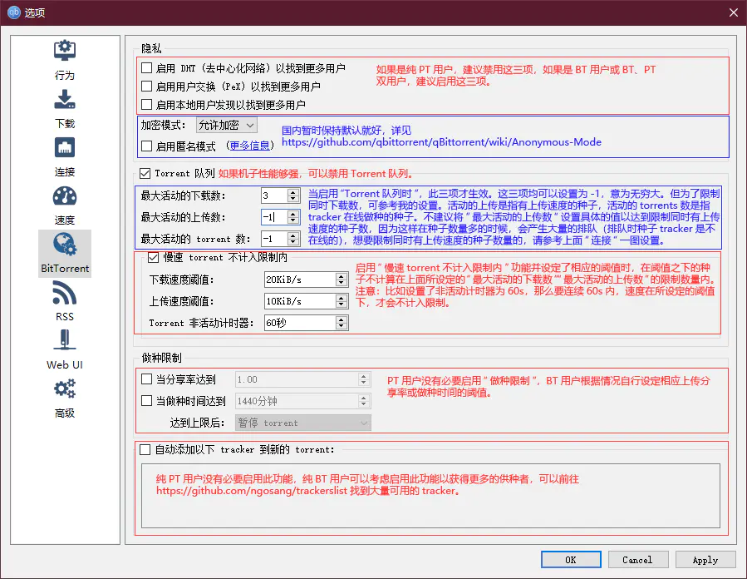Open the 行为 (Behavior) settings icon
This screenshot has height=579, width=747.
(65, 52)
